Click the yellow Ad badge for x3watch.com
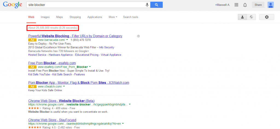The height and width of the screenshot is (129, 280). coord(32,87)
